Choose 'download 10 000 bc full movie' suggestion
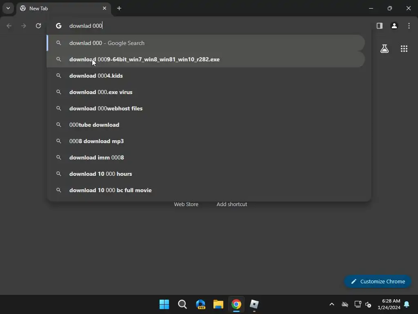Image resolution: width=418 pixels, height=314 pixels. click(206, 190)
